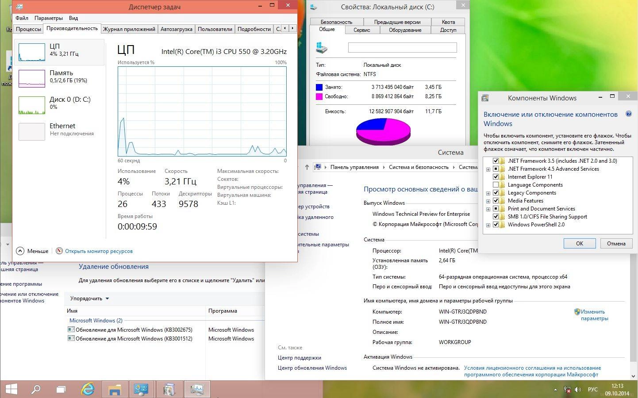The width and height of the screenshot is (638, 398).
Task: Click Панель управления breadcrumb in Система window
Action: pos(354,167)
